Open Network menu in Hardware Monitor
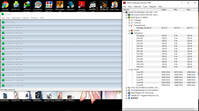The width and height of the screenshot is (199, 111). [x=137, y=6]
